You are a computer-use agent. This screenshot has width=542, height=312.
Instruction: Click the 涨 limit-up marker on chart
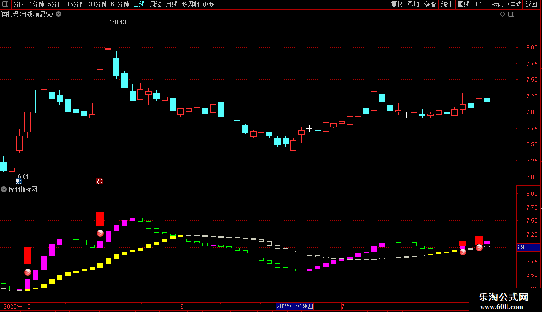(99, 181)
